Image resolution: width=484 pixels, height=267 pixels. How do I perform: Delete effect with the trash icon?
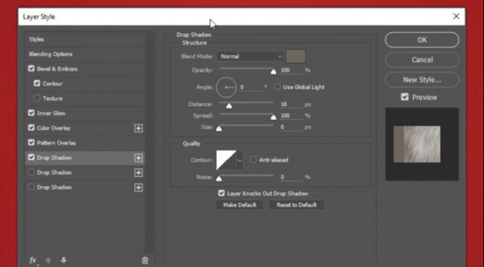pos(145,261)
